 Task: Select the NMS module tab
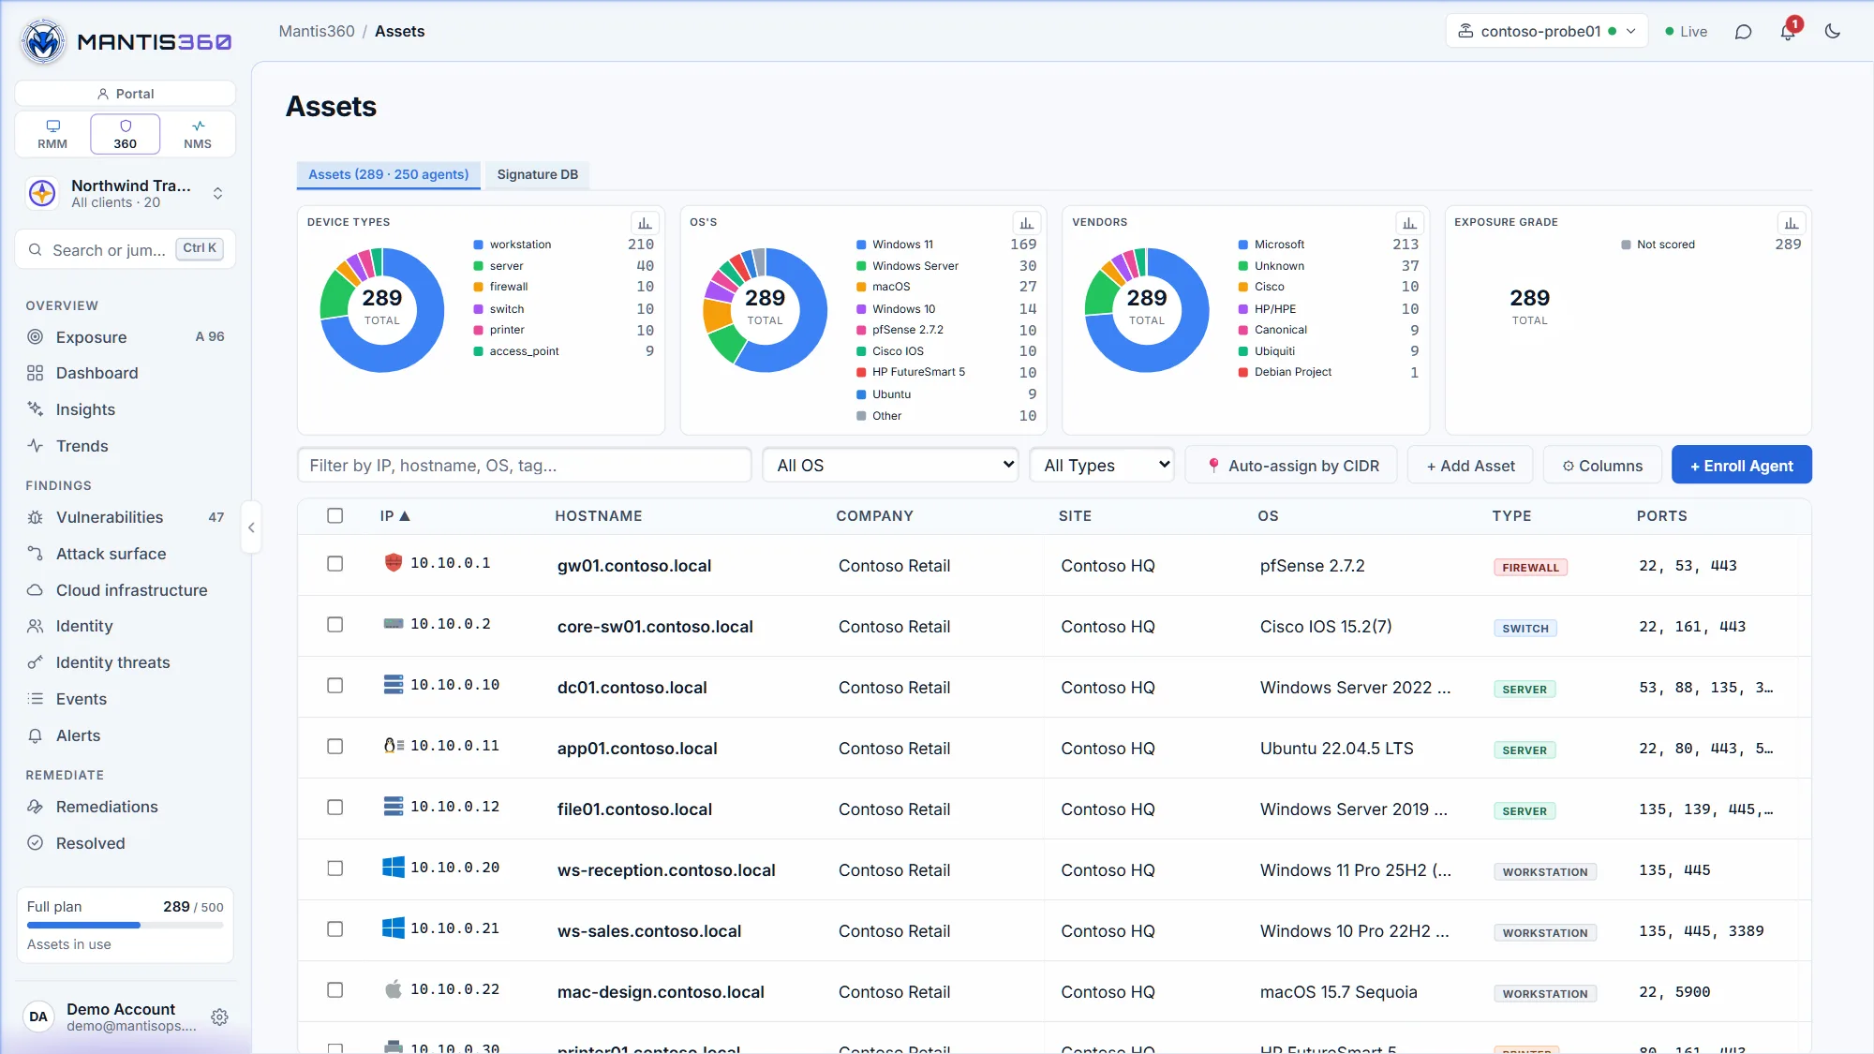[x=198, y=134]
